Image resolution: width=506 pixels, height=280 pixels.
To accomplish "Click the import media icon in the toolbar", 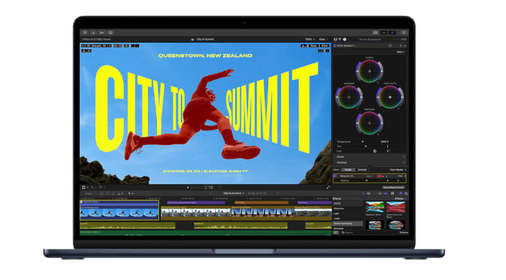I will 94,32.
